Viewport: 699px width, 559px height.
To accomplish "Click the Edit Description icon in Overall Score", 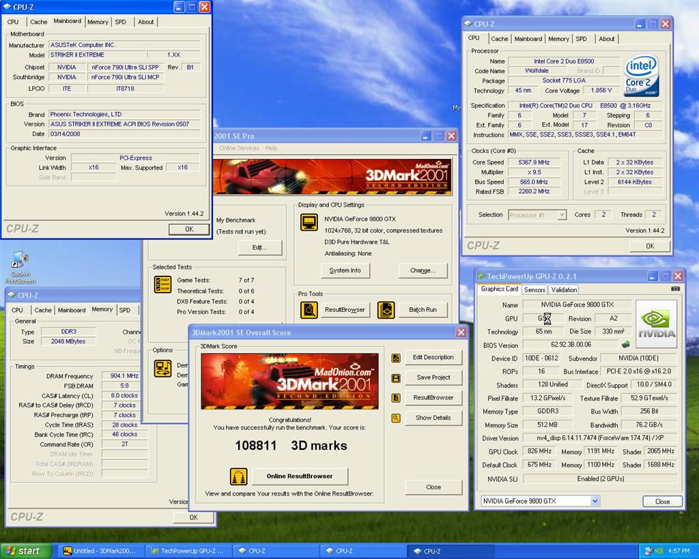I will click(395, 358).
